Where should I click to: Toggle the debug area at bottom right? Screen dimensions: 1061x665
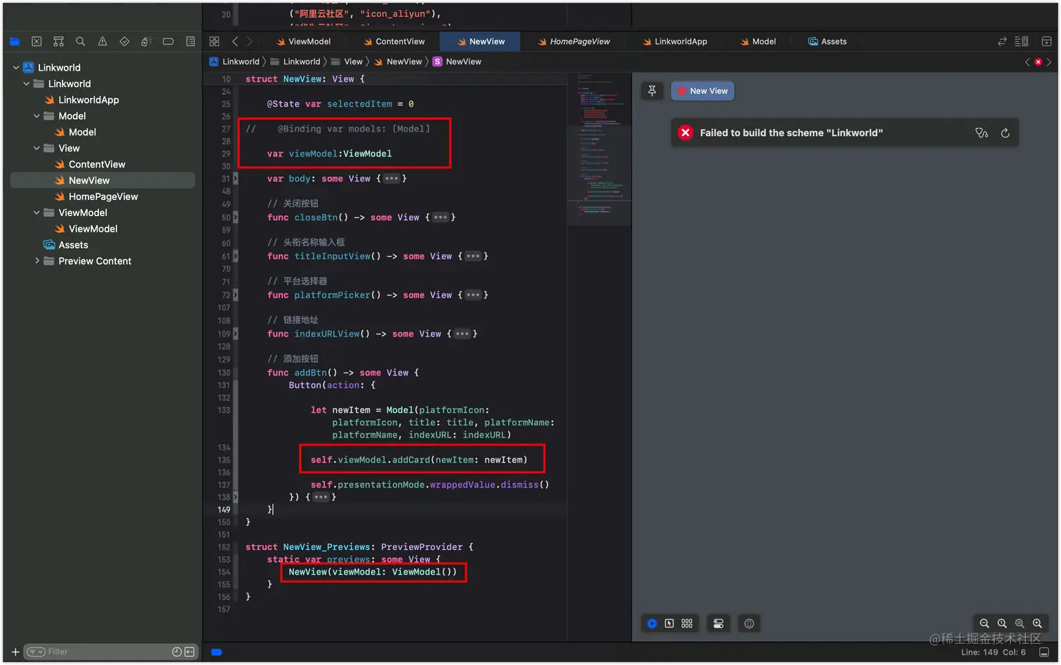(1043, 652)
